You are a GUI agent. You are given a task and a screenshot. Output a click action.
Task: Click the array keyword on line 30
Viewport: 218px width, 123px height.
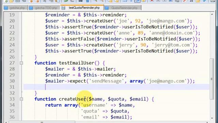(136, 81)
